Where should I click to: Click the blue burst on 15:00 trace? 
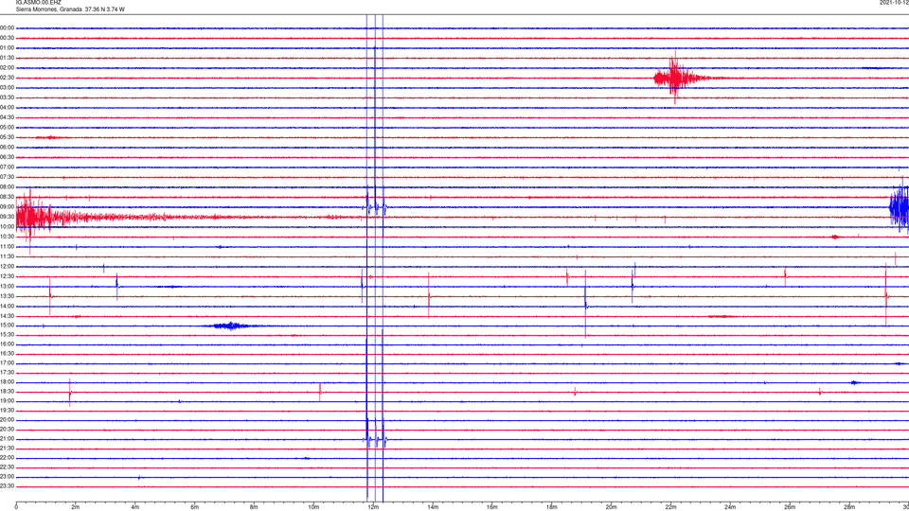232,326
